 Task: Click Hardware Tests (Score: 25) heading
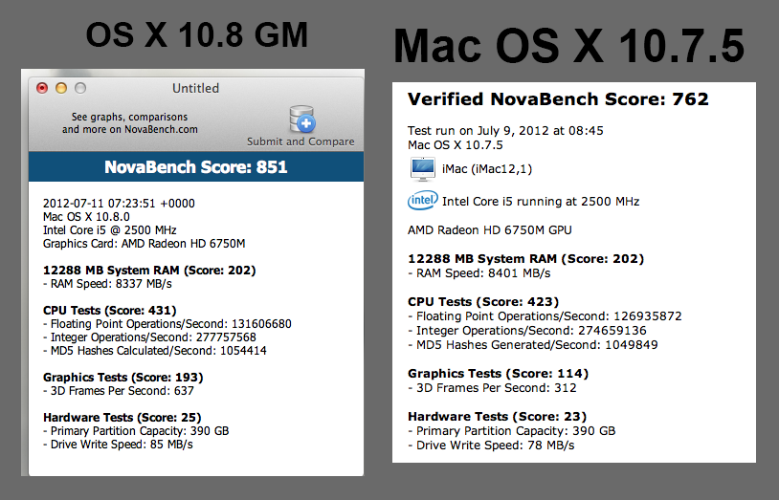point(122,418)
